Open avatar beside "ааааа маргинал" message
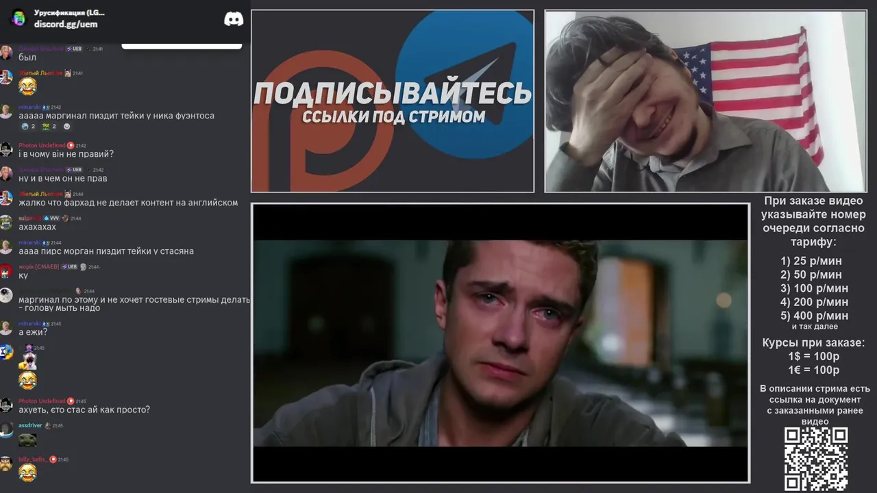 (x=6, y=112)
